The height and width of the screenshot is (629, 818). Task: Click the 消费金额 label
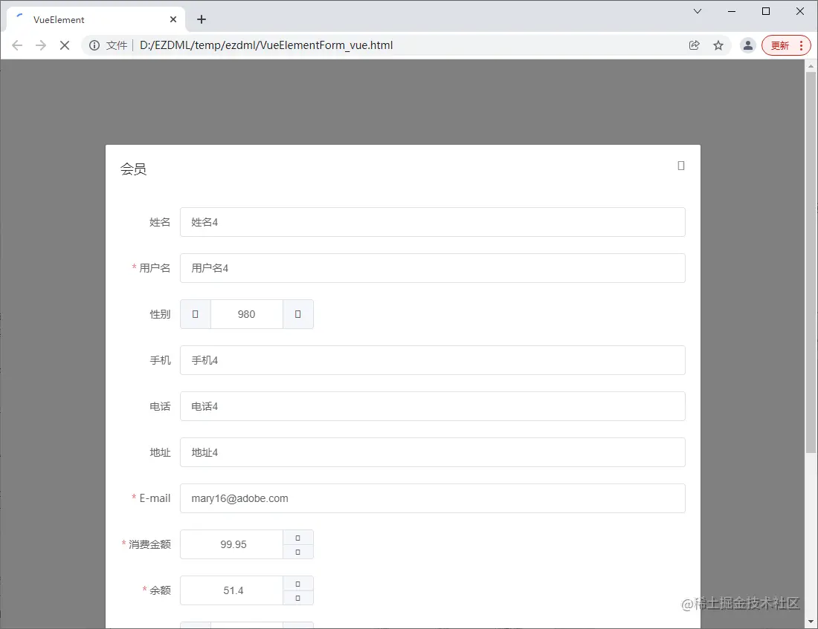click(x=149, y=544)
